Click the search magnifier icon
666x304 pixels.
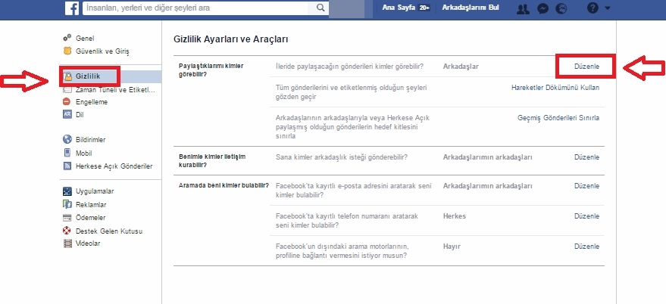[320, 8]
